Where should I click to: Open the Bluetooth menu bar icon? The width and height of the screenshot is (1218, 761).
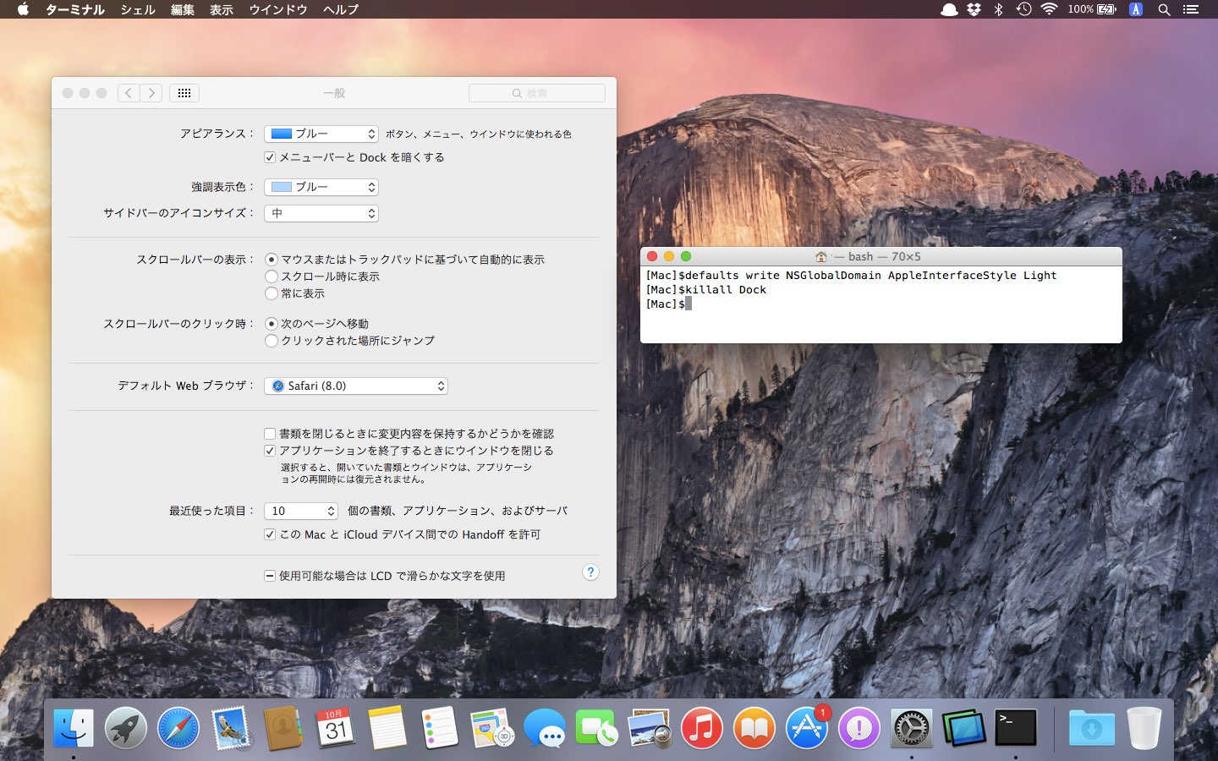[x=998, y=9]
